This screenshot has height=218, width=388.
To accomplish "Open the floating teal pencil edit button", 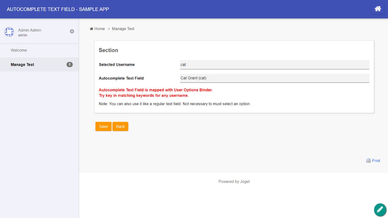I will (380, 210).
